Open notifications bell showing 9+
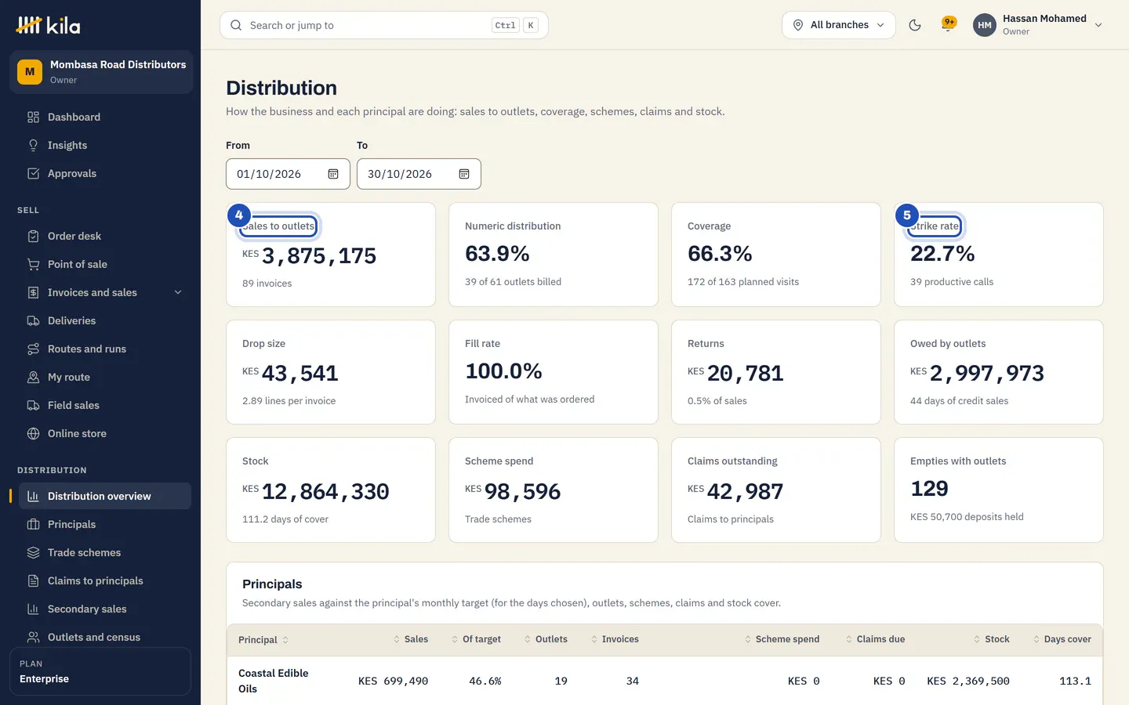 [x=948, y=25]
